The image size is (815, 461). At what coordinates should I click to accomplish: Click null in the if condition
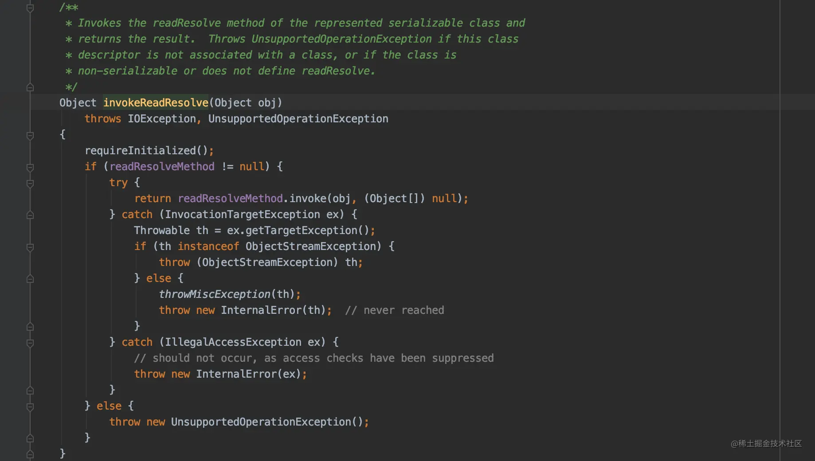tap(252, 167)
